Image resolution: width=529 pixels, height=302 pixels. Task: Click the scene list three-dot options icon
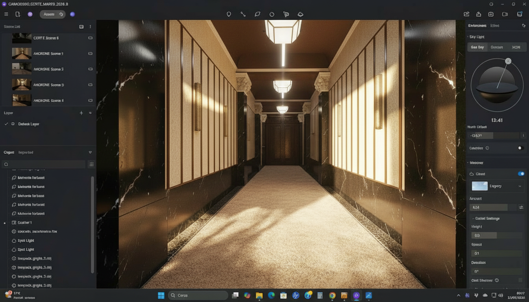[x=90, y=27]
